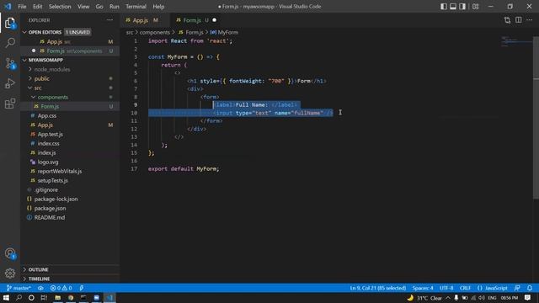Open the Selection menu
539x303 pixels.
pos(60,7)
